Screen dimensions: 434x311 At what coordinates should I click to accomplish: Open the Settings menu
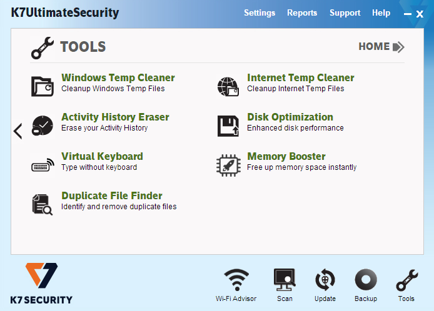point(260,12)
